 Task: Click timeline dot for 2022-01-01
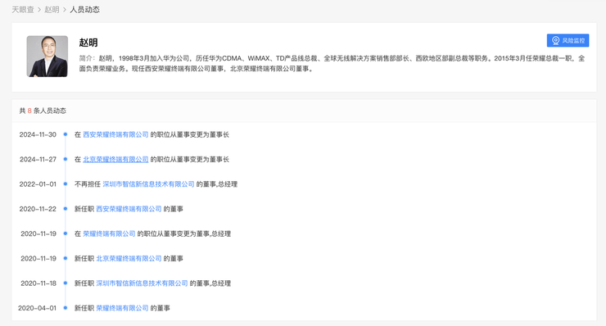(66, 184)
